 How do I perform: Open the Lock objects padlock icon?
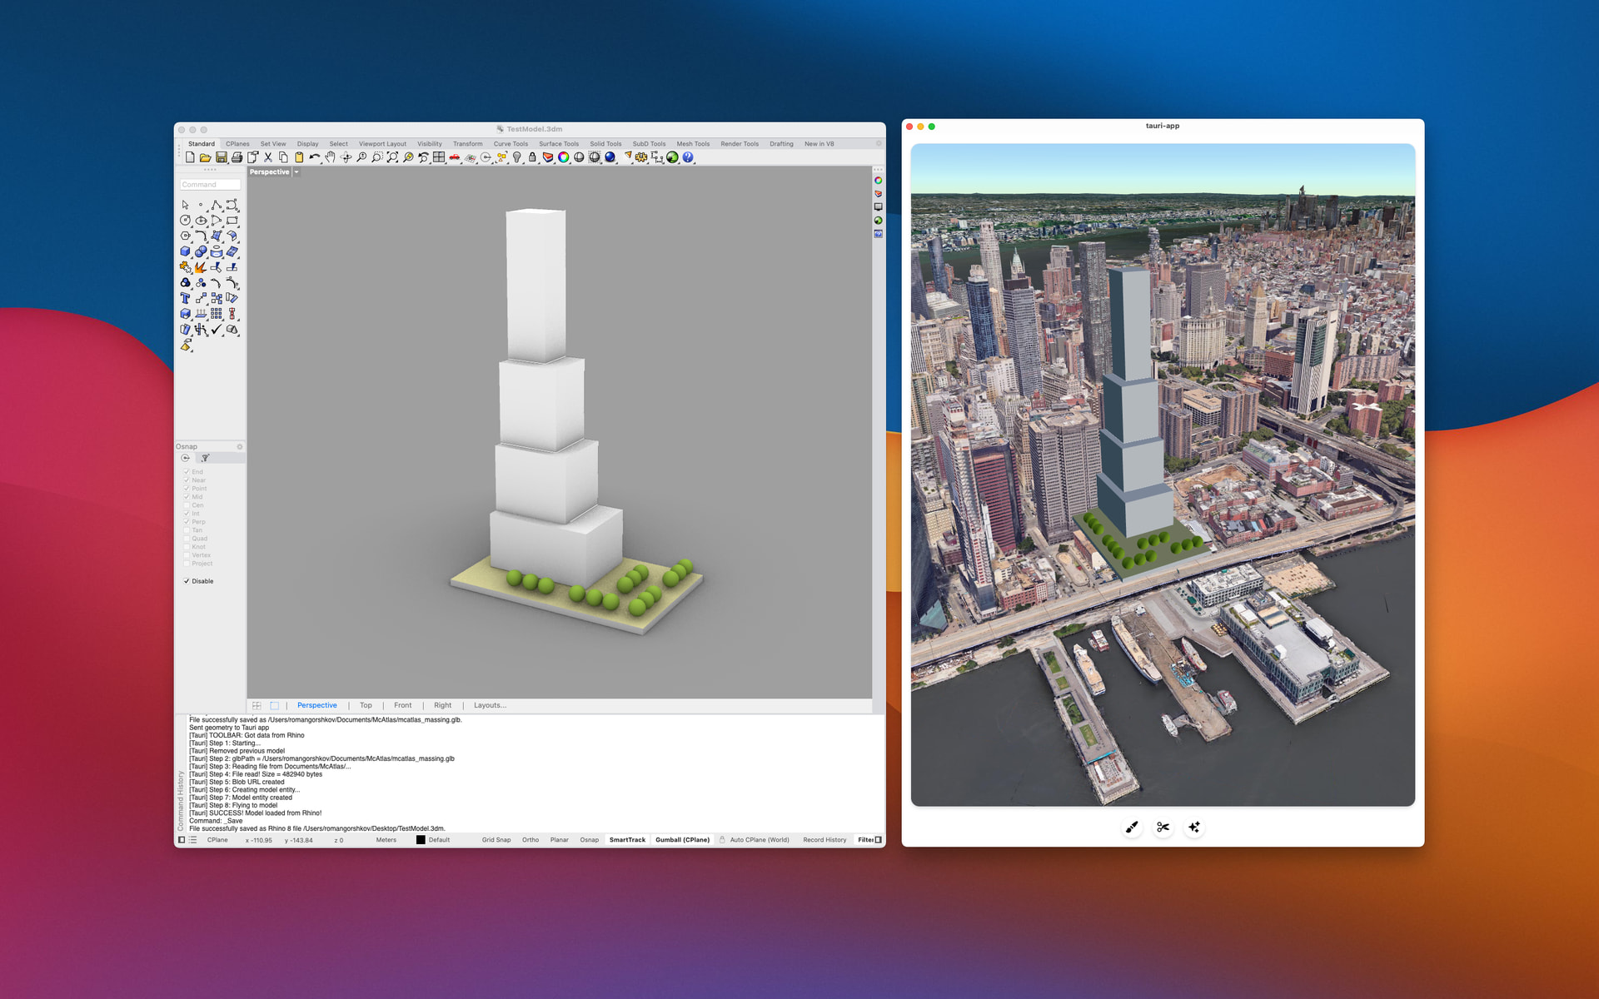point(532,157)
